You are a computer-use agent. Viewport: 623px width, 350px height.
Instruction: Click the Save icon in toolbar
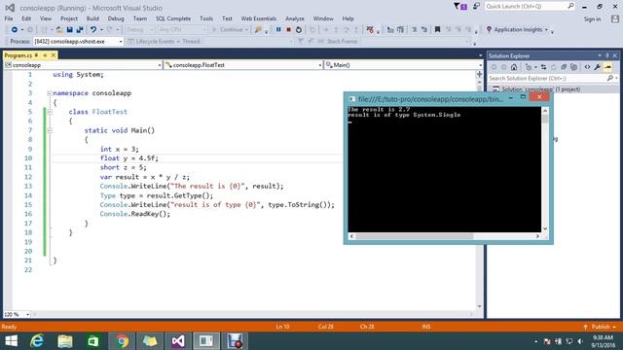[x=69, y=30]
